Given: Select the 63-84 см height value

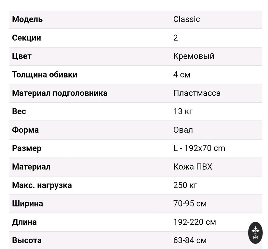Looking at the screenshot, I should [190, 240].
